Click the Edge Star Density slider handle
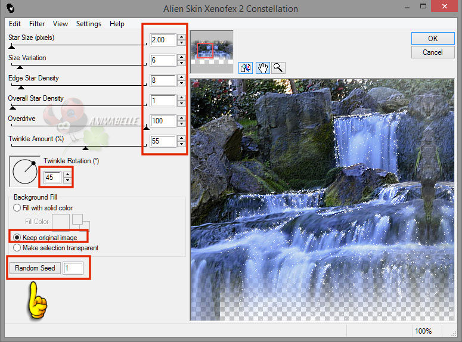 coord(21,88)
